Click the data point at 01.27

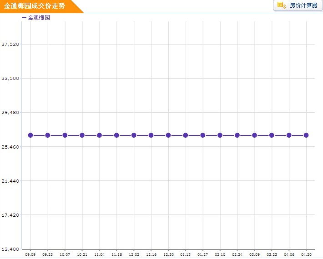point(203,135)
